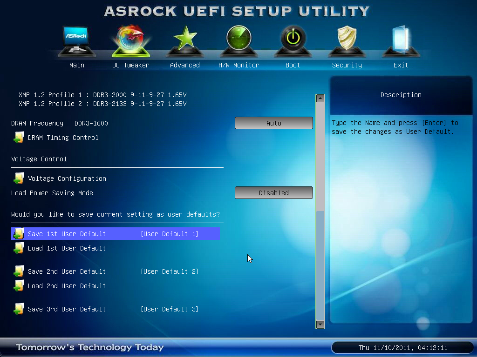This screenshot has height=357, width=477.
Task: Switch to the OC Tweaker tab label
Action: point(131,65)
